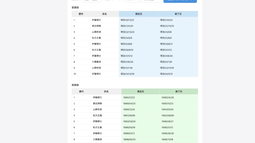Select 氏名 header in the 変換前 table
255x143 pixels.
(x=104, y=14)
